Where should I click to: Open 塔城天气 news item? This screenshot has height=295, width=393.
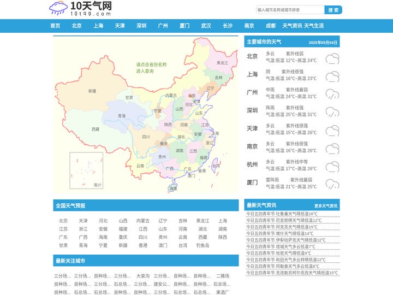(x=281, y=246)
